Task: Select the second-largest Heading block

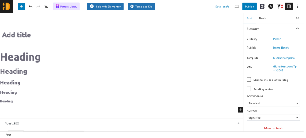Action: tap(13, 71)
